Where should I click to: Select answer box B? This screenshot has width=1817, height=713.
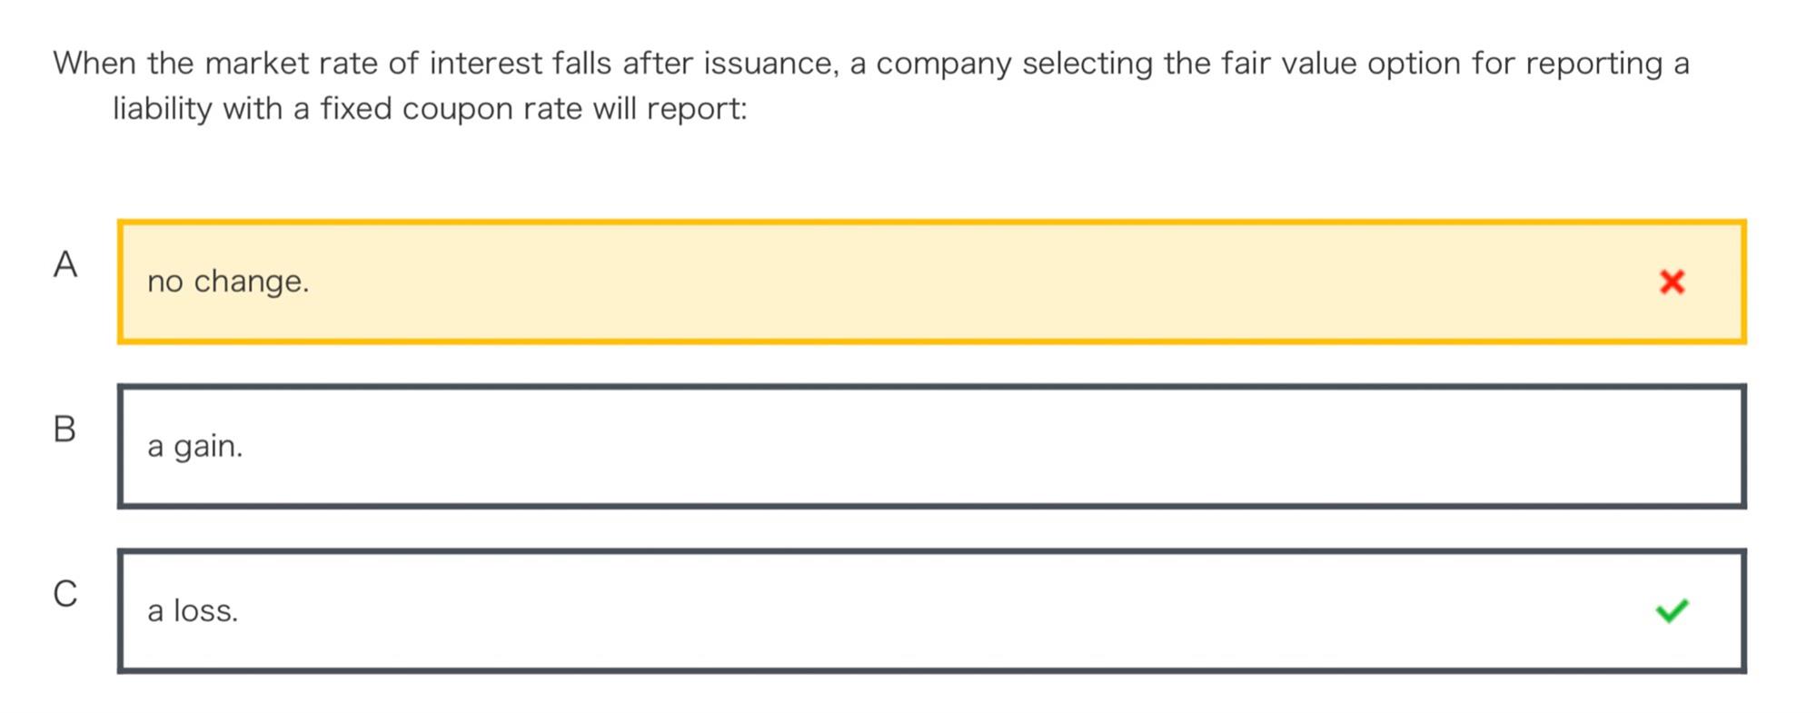click(x=931, y=446)
